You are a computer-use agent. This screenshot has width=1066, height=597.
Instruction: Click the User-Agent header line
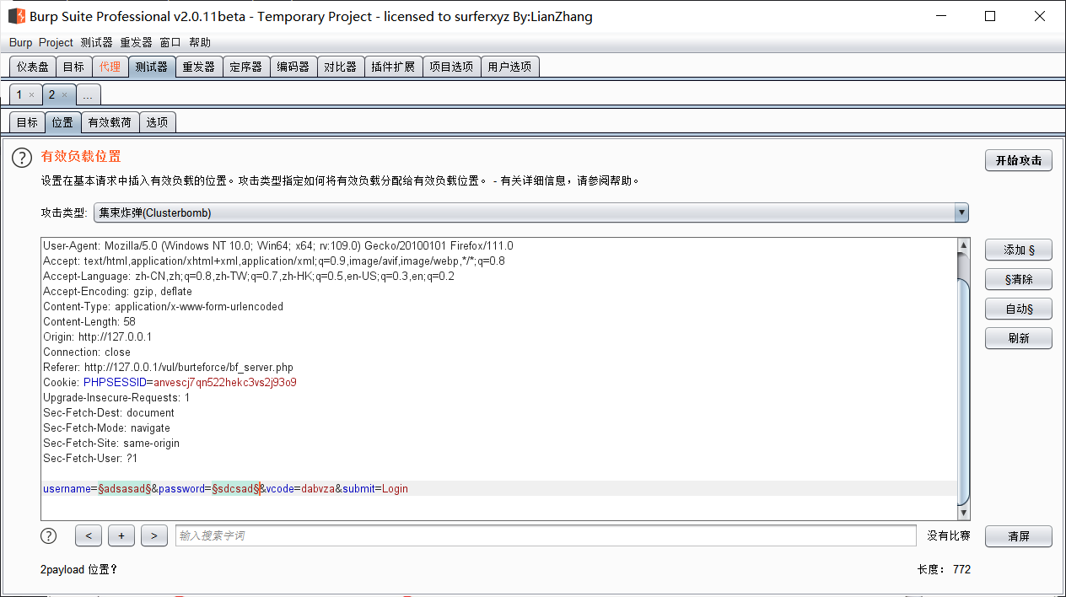[278, 245]
